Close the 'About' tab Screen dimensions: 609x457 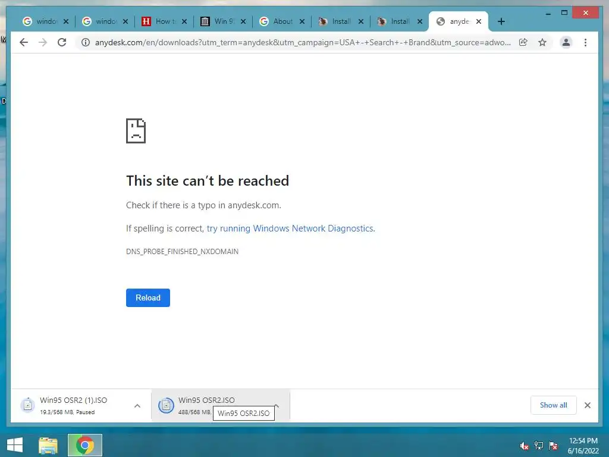pyautogui.click(x=302, y=21)
